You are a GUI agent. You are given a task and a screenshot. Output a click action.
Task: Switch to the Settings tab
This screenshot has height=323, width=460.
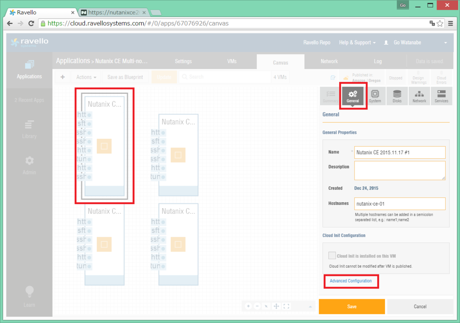[183, 61]
